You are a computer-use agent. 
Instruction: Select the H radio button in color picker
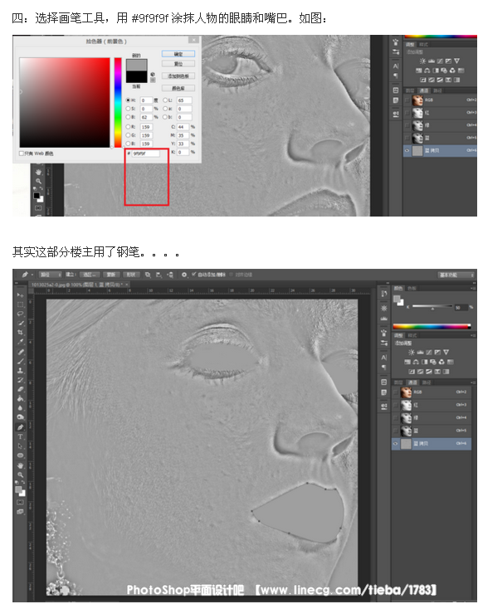click(x=129, y=100)
